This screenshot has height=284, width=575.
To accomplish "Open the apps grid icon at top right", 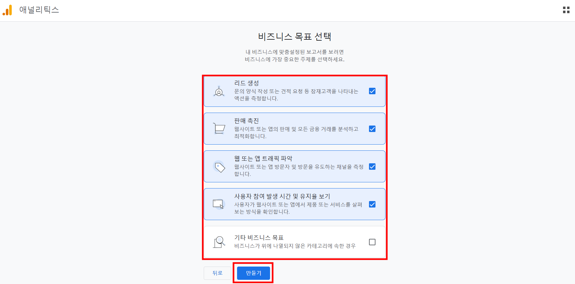I will (x=566, y=10).
